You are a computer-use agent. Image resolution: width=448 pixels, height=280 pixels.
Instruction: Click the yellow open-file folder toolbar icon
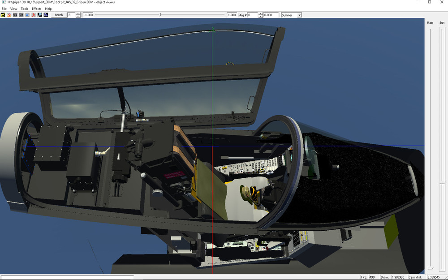(x=3, y=15)
